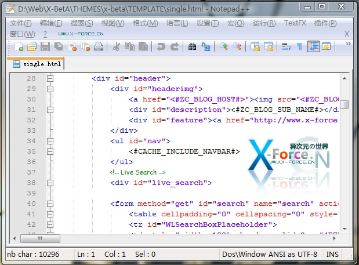Click the horizontal scrollbar thumb
The width and height of the screenshot is (359, 265).
(40, 238)
